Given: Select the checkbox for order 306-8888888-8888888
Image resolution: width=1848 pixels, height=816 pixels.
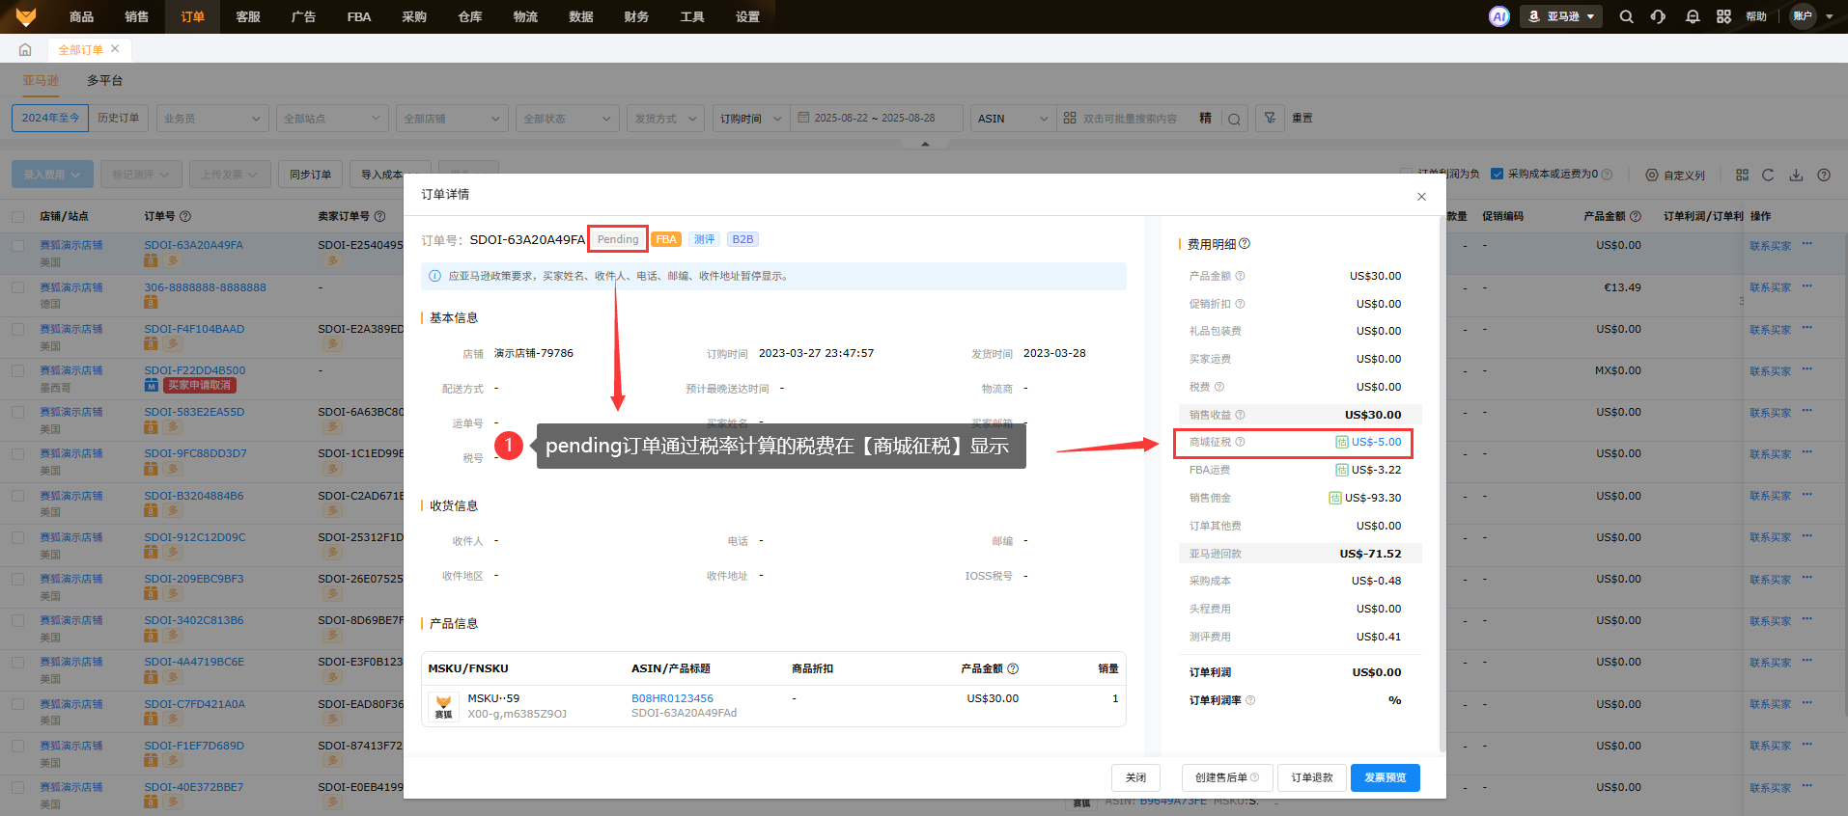Looking at the screenshot, I should (x=17, y=287).
